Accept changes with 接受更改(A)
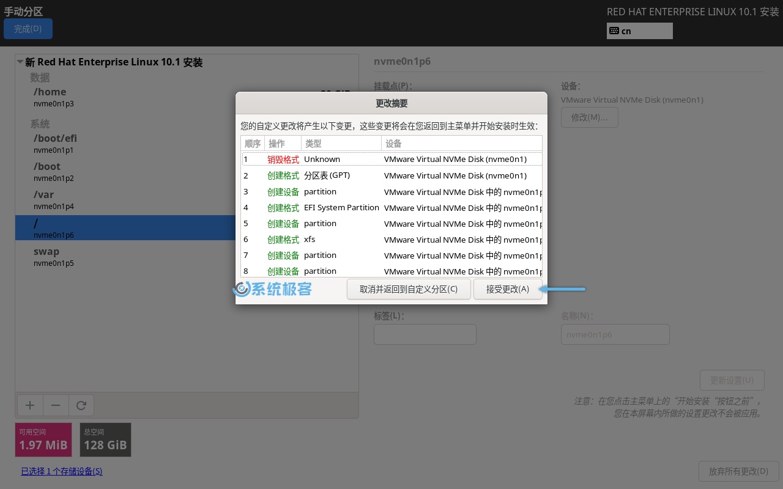This screenshot has width=783, height=489. point(508,289)
